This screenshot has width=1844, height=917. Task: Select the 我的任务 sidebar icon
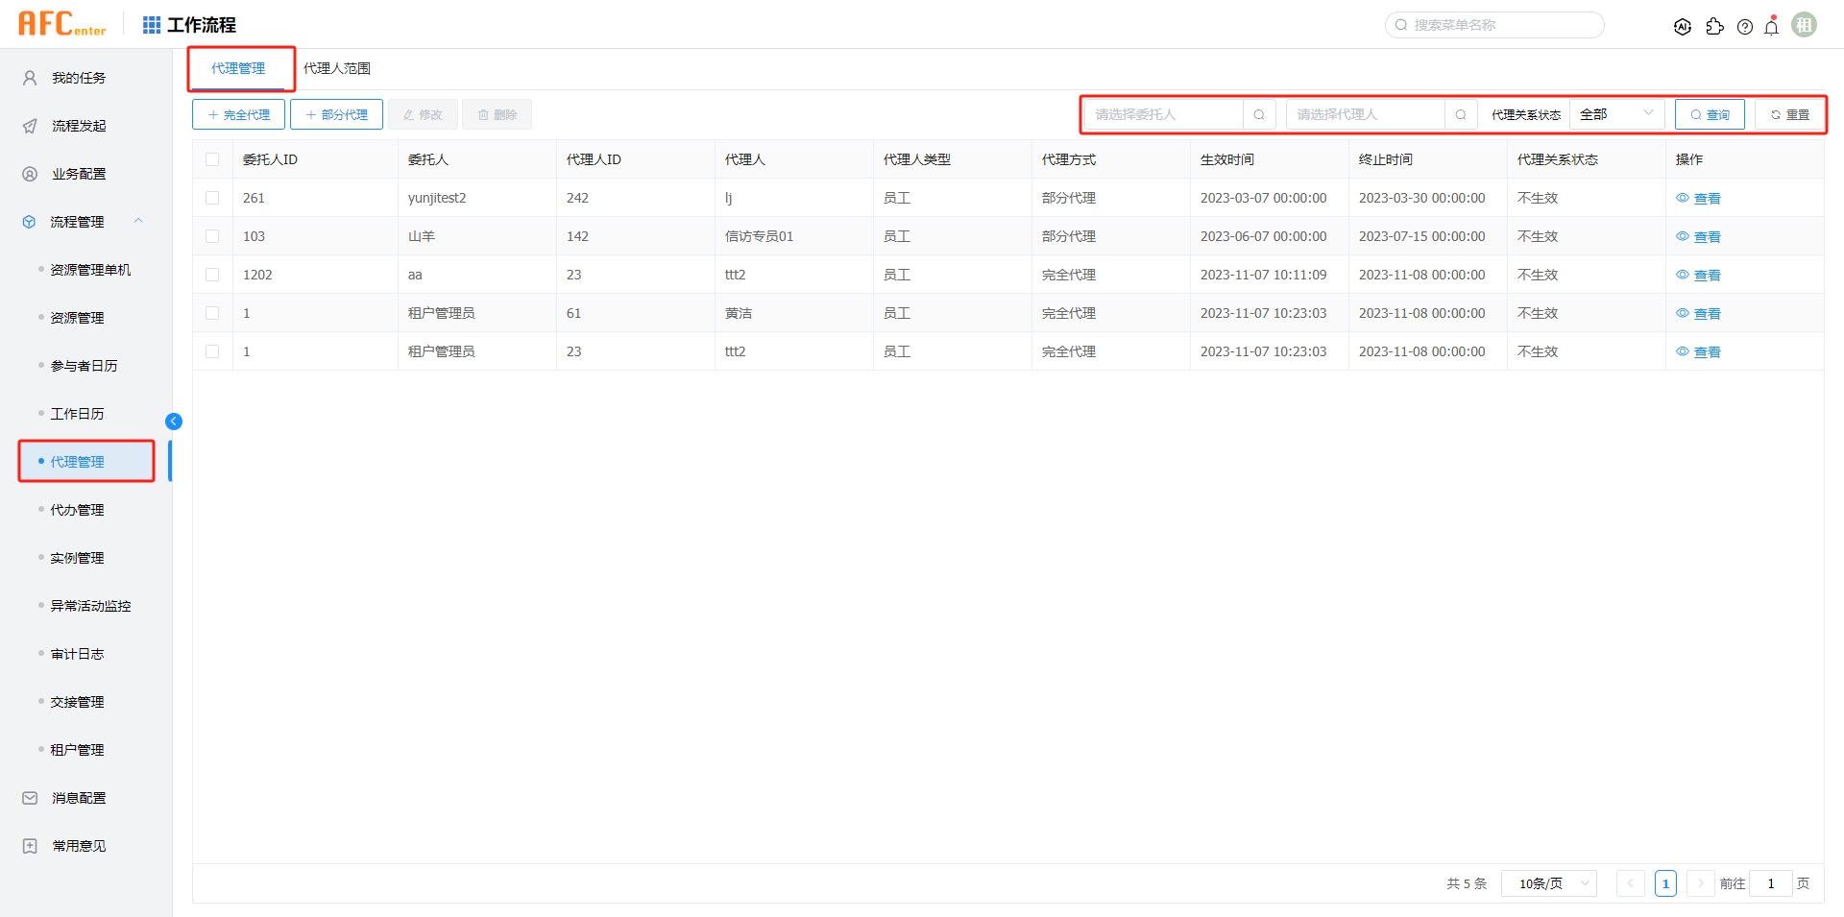click(x=29, y=77)
